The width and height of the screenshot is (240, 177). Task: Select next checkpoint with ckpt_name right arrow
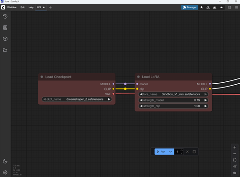[x=109, y=99]
